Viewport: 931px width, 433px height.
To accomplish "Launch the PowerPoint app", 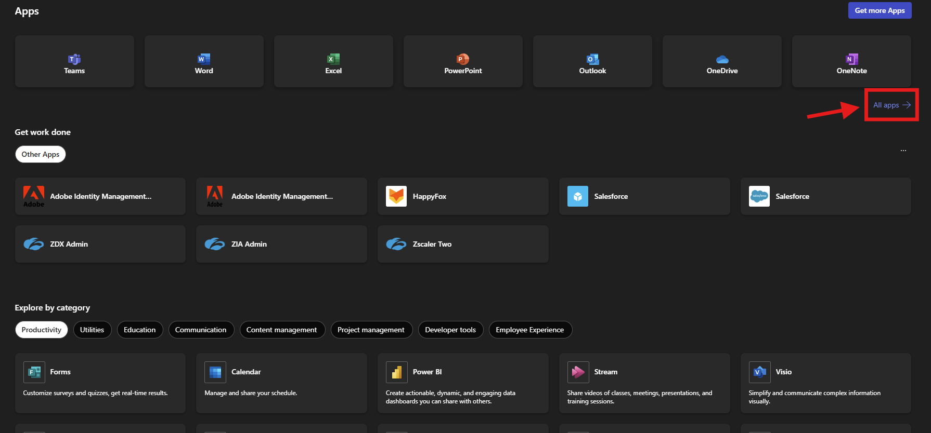I will [x=463, y=61].
